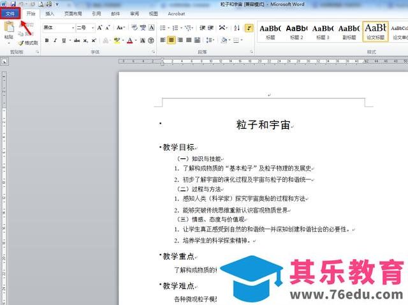
Task: Click the red Font Color button
Action: [130, 41]
